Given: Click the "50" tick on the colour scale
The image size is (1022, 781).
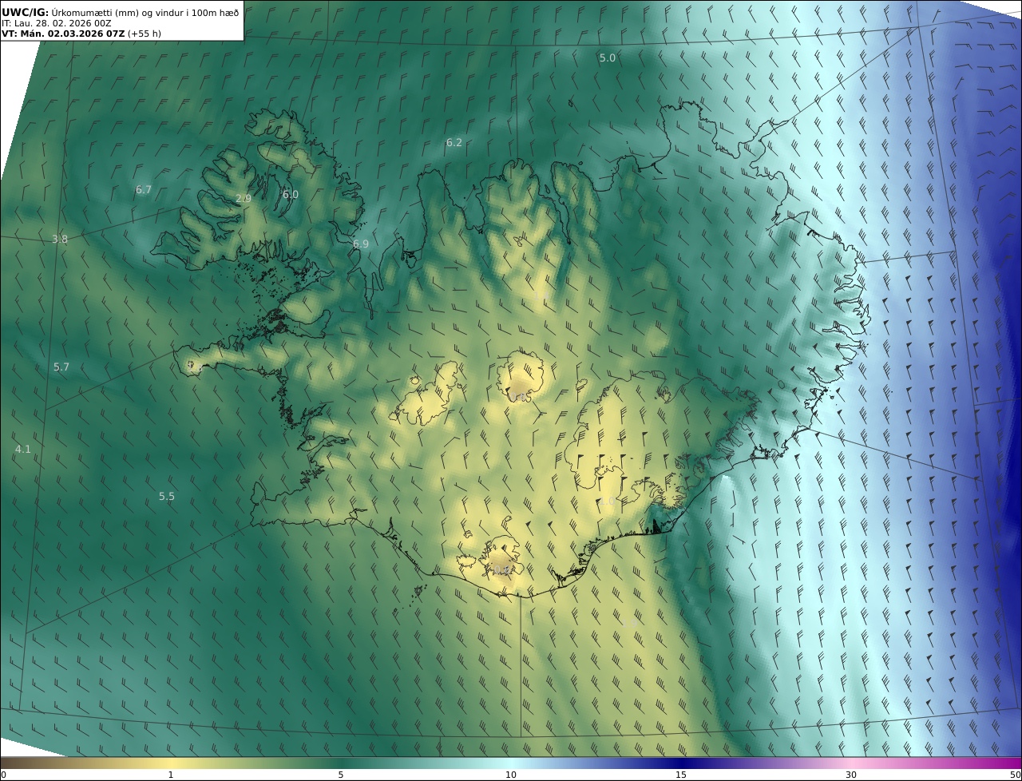Looking at the screenshot, I should pyautogui.click(x=1016, y=775).
